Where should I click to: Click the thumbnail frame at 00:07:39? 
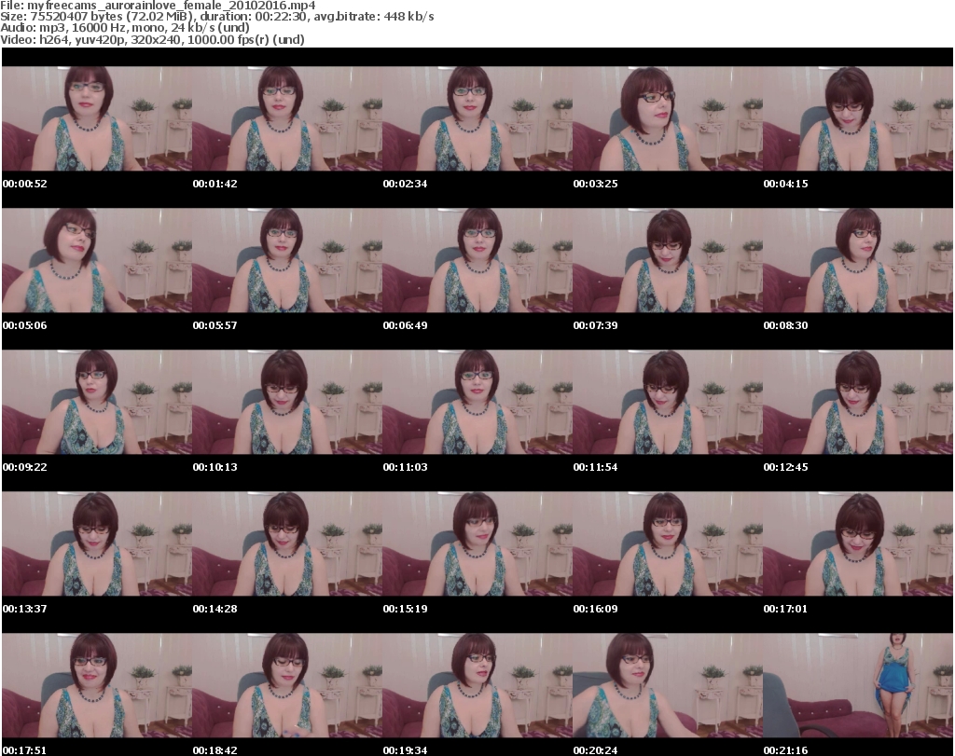tap(668, 260)
